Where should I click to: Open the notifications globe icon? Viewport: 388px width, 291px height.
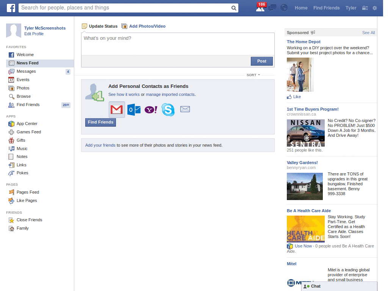tap(284, 8)
